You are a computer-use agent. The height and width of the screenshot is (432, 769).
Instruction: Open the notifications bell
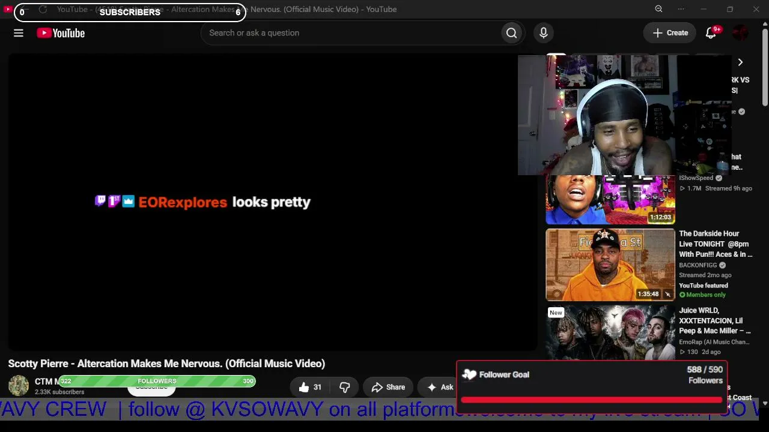click(711, 33)
